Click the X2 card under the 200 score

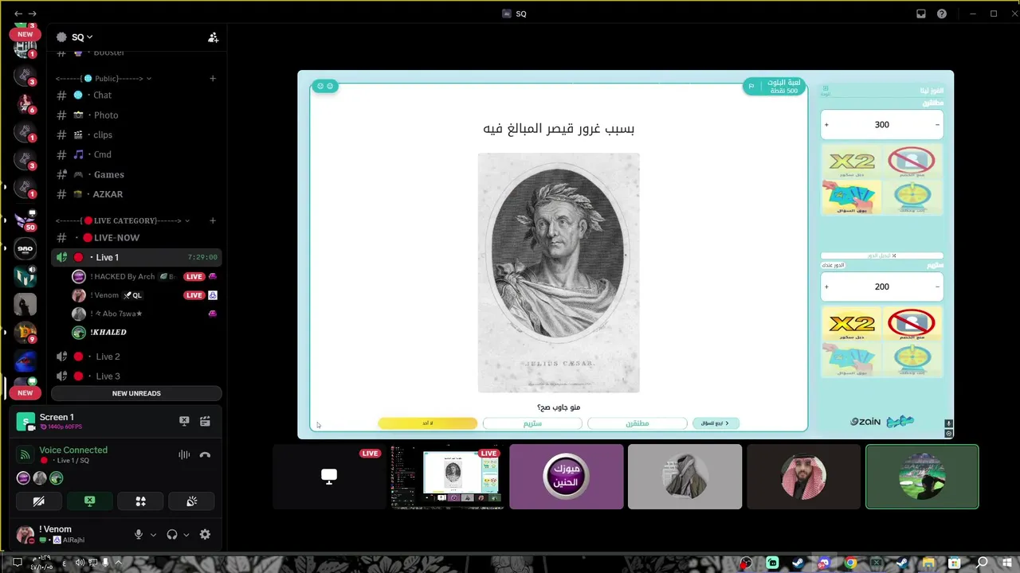coord(852,324)
